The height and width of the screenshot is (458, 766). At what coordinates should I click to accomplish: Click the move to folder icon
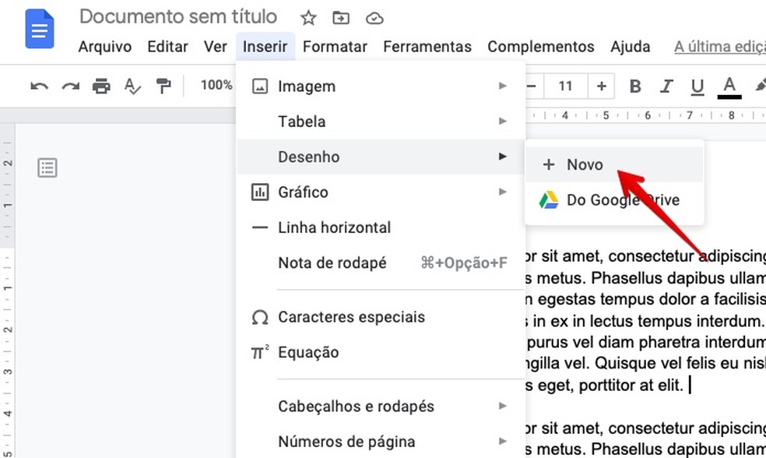click(x=340, y=18)
